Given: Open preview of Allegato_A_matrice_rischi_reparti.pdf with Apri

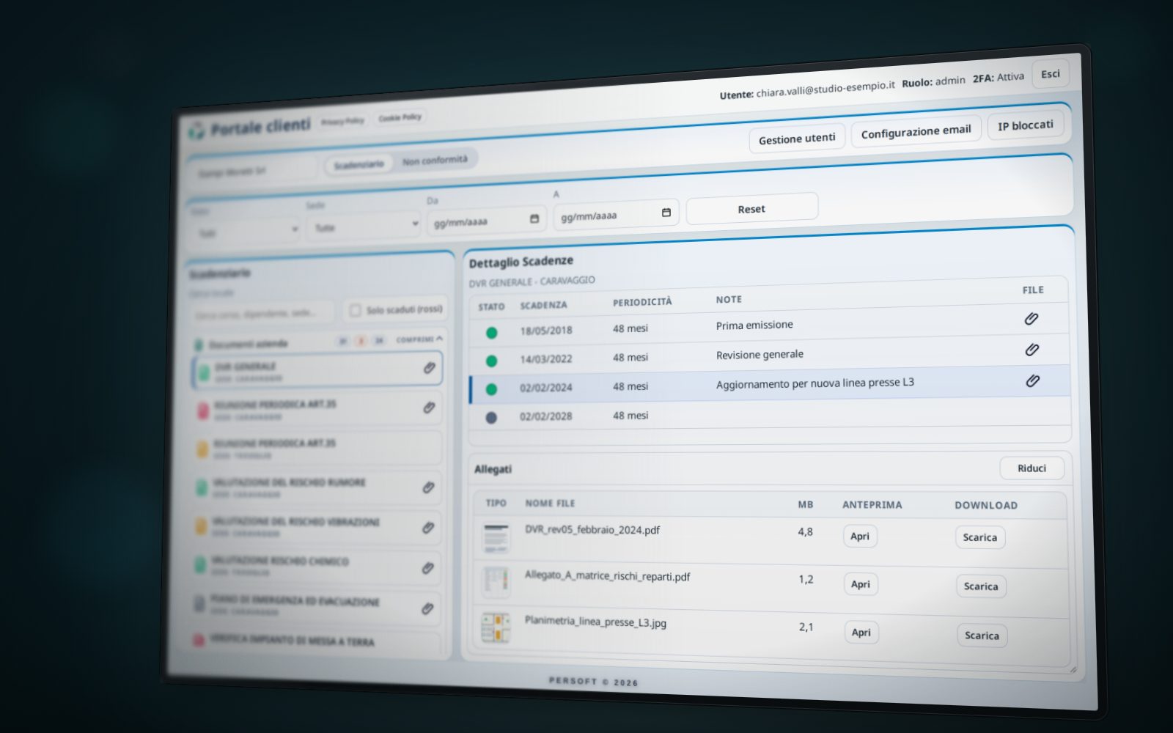Looking at the screenshot, I should [861, 584].
